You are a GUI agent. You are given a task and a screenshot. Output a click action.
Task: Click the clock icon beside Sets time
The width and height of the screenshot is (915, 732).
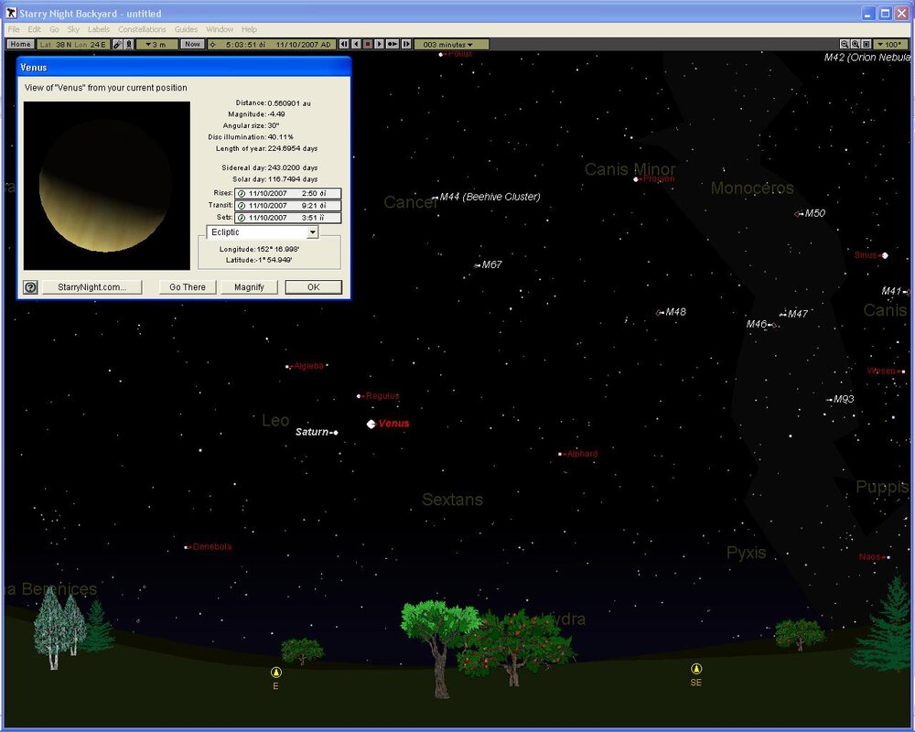pyautogui.click(x=242, y=218)
